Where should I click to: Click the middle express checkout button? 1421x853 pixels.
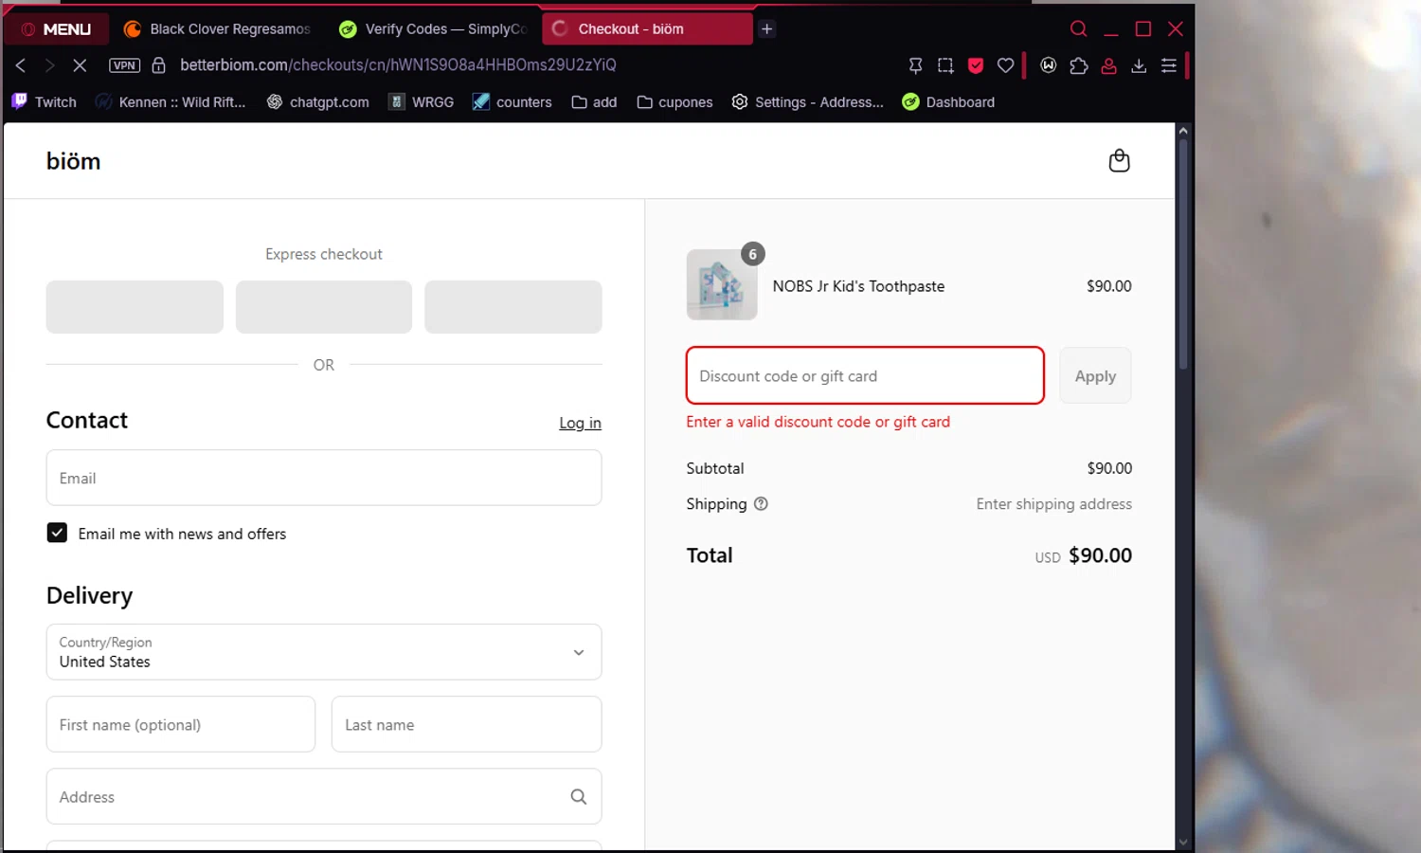pos(324,307)
